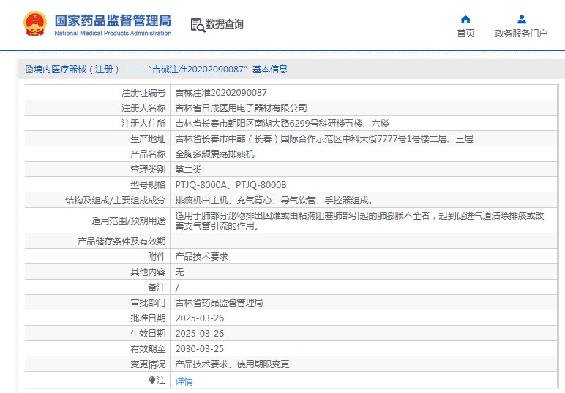
Task: Open 政务服务门户 user portal icon
Action: pos(521,19)
